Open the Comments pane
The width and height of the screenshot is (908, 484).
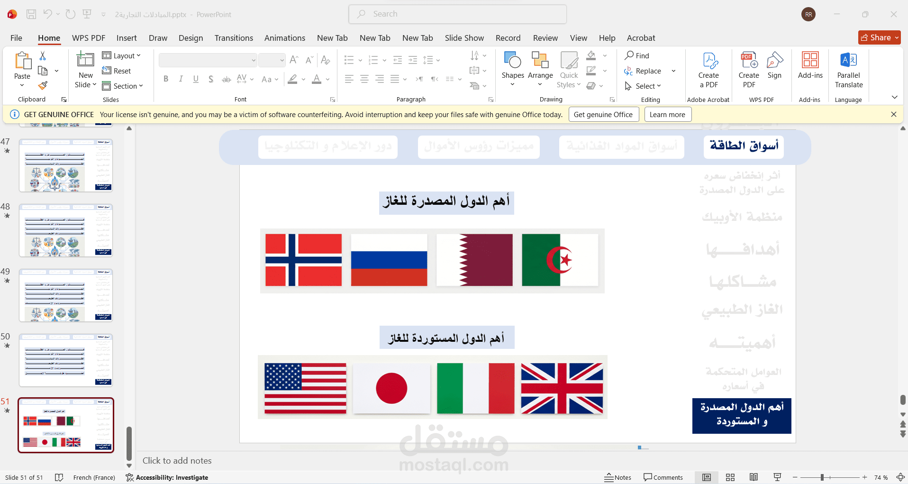663,477
